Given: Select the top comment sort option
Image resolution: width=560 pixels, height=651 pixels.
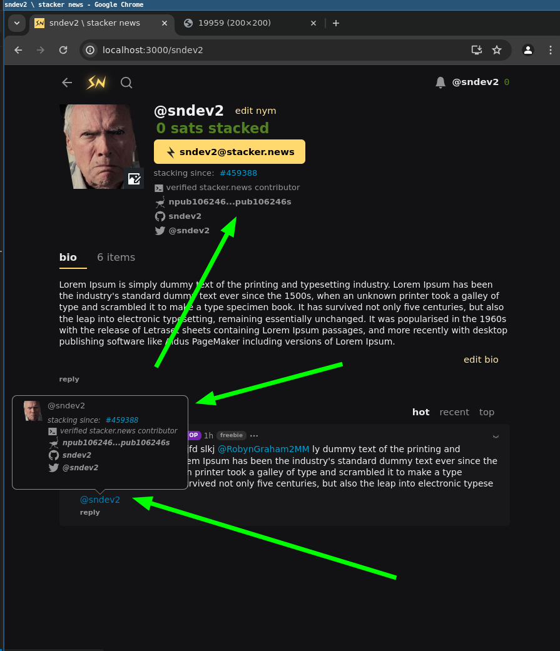Looking at the screenshot, I should (x=486, y=412).
